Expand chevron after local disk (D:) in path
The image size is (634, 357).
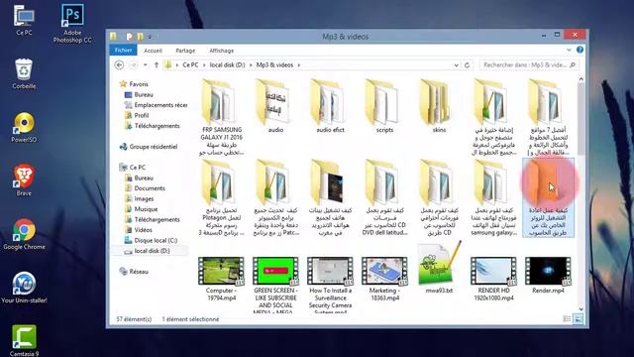click(251, 64)
